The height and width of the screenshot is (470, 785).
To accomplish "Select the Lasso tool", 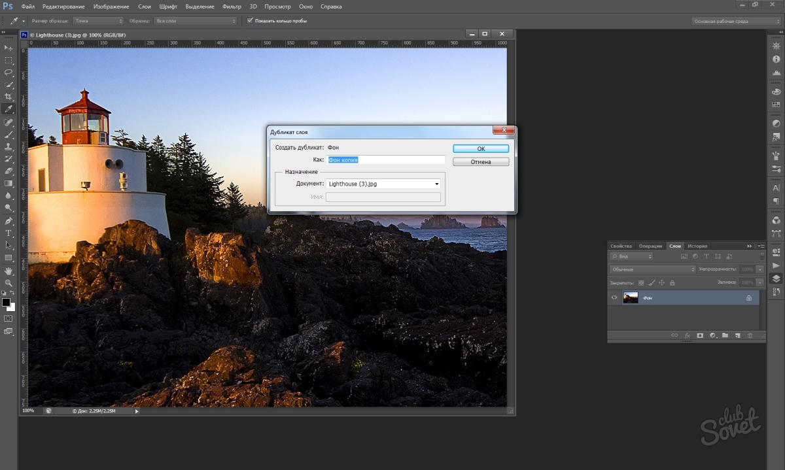I will pyautogui.click(x=9, y=72).
